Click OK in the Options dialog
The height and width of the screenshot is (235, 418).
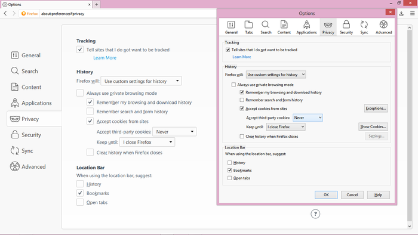[326, 195]
